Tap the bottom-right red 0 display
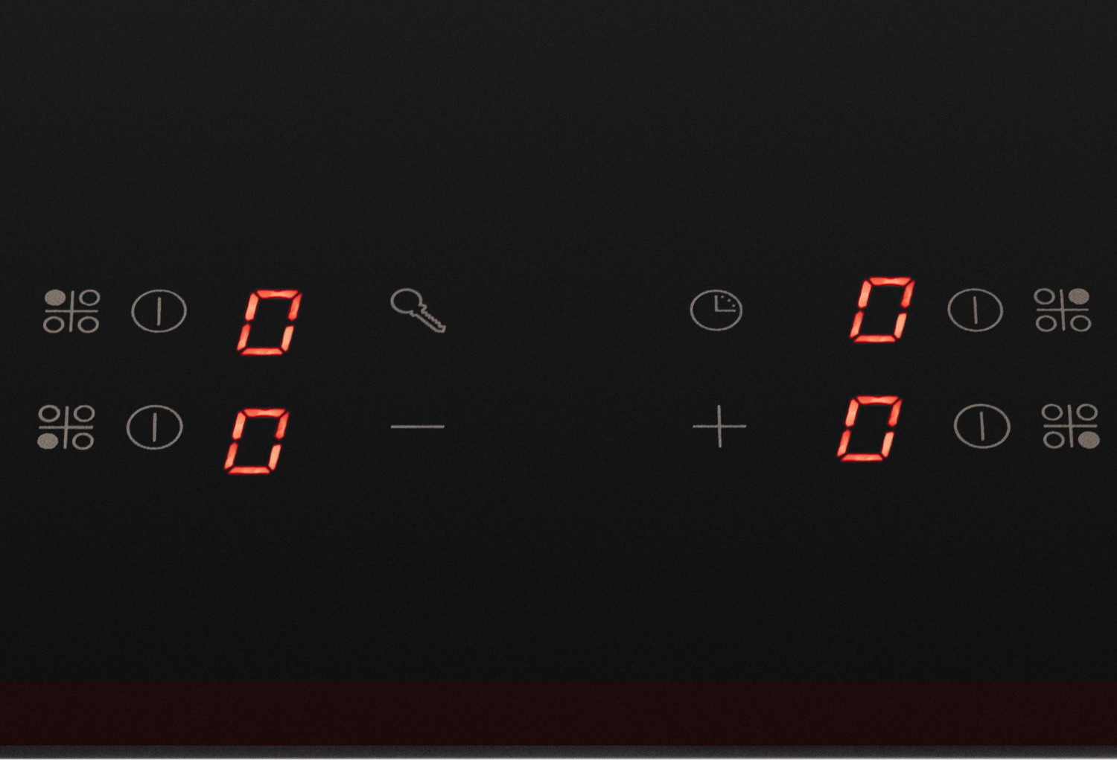This screenshot has width=1117, height=760. [870, 429]
